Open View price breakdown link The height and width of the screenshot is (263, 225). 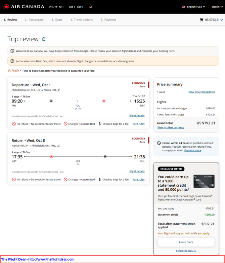click(201, 92)
